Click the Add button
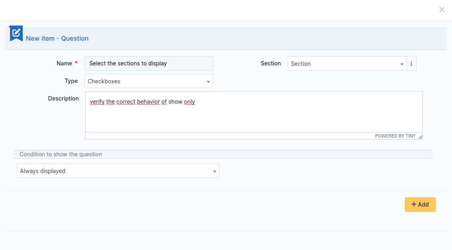452x250 pixels. (x=420, y=204)
